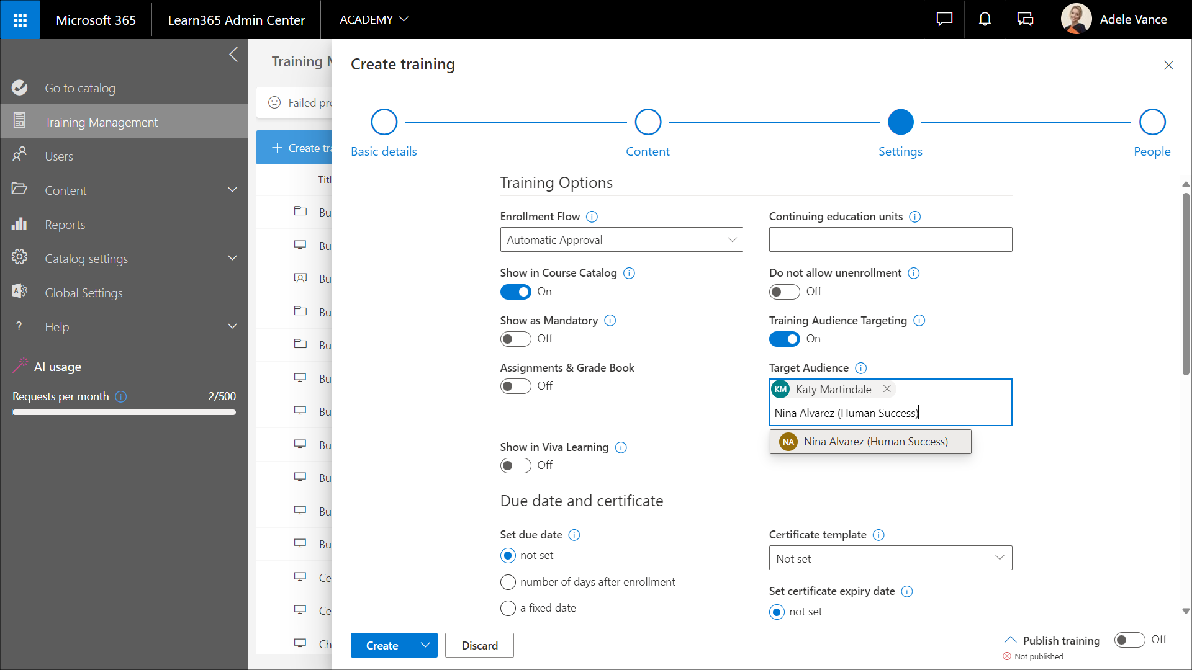Click the Global Settings translate icon
This screenshot has height=670, width=1192.
(x=19, y=292)
